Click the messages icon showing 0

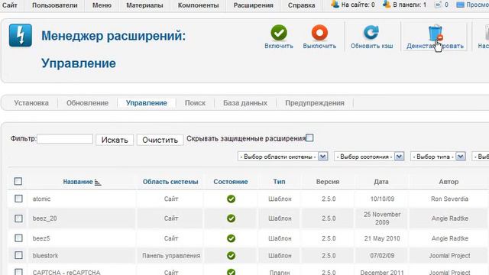438,5
